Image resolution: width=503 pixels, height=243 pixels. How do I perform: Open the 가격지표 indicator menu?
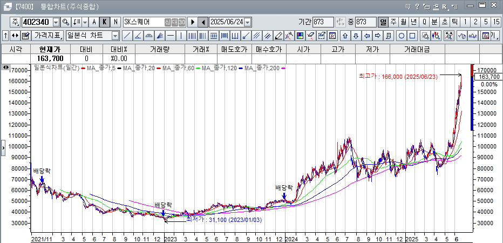47,36
